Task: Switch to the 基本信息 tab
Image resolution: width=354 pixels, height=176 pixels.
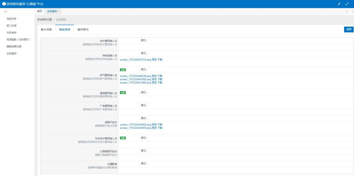Action: (x=46, y=30)
